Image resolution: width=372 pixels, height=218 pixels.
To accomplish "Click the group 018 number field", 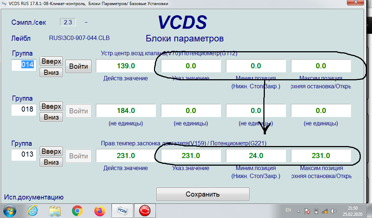I will (24, 109).
